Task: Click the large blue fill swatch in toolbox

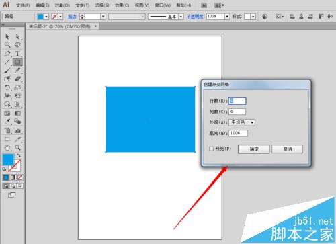Action: pos(8,159)
